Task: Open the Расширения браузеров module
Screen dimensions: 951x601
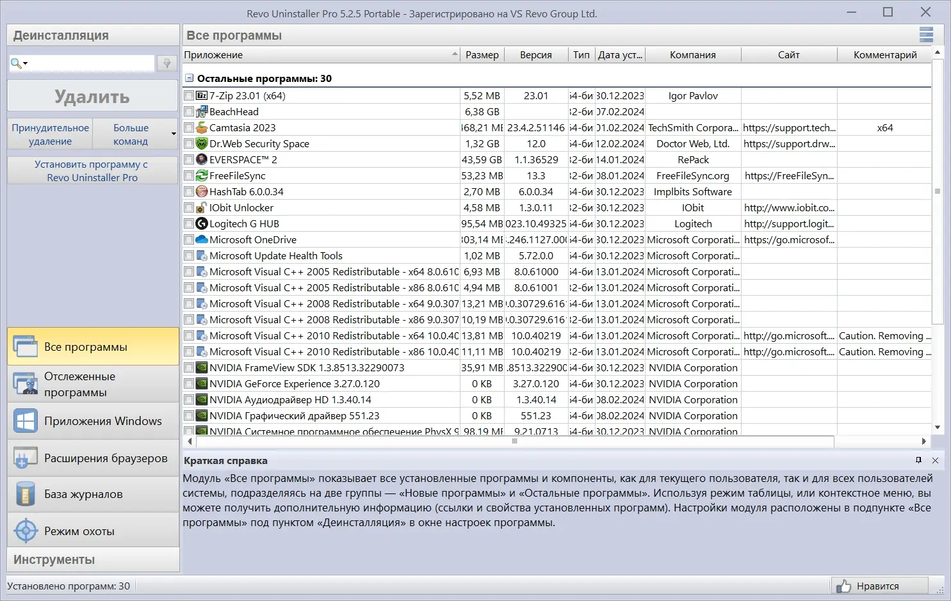Action: (93, 458)
